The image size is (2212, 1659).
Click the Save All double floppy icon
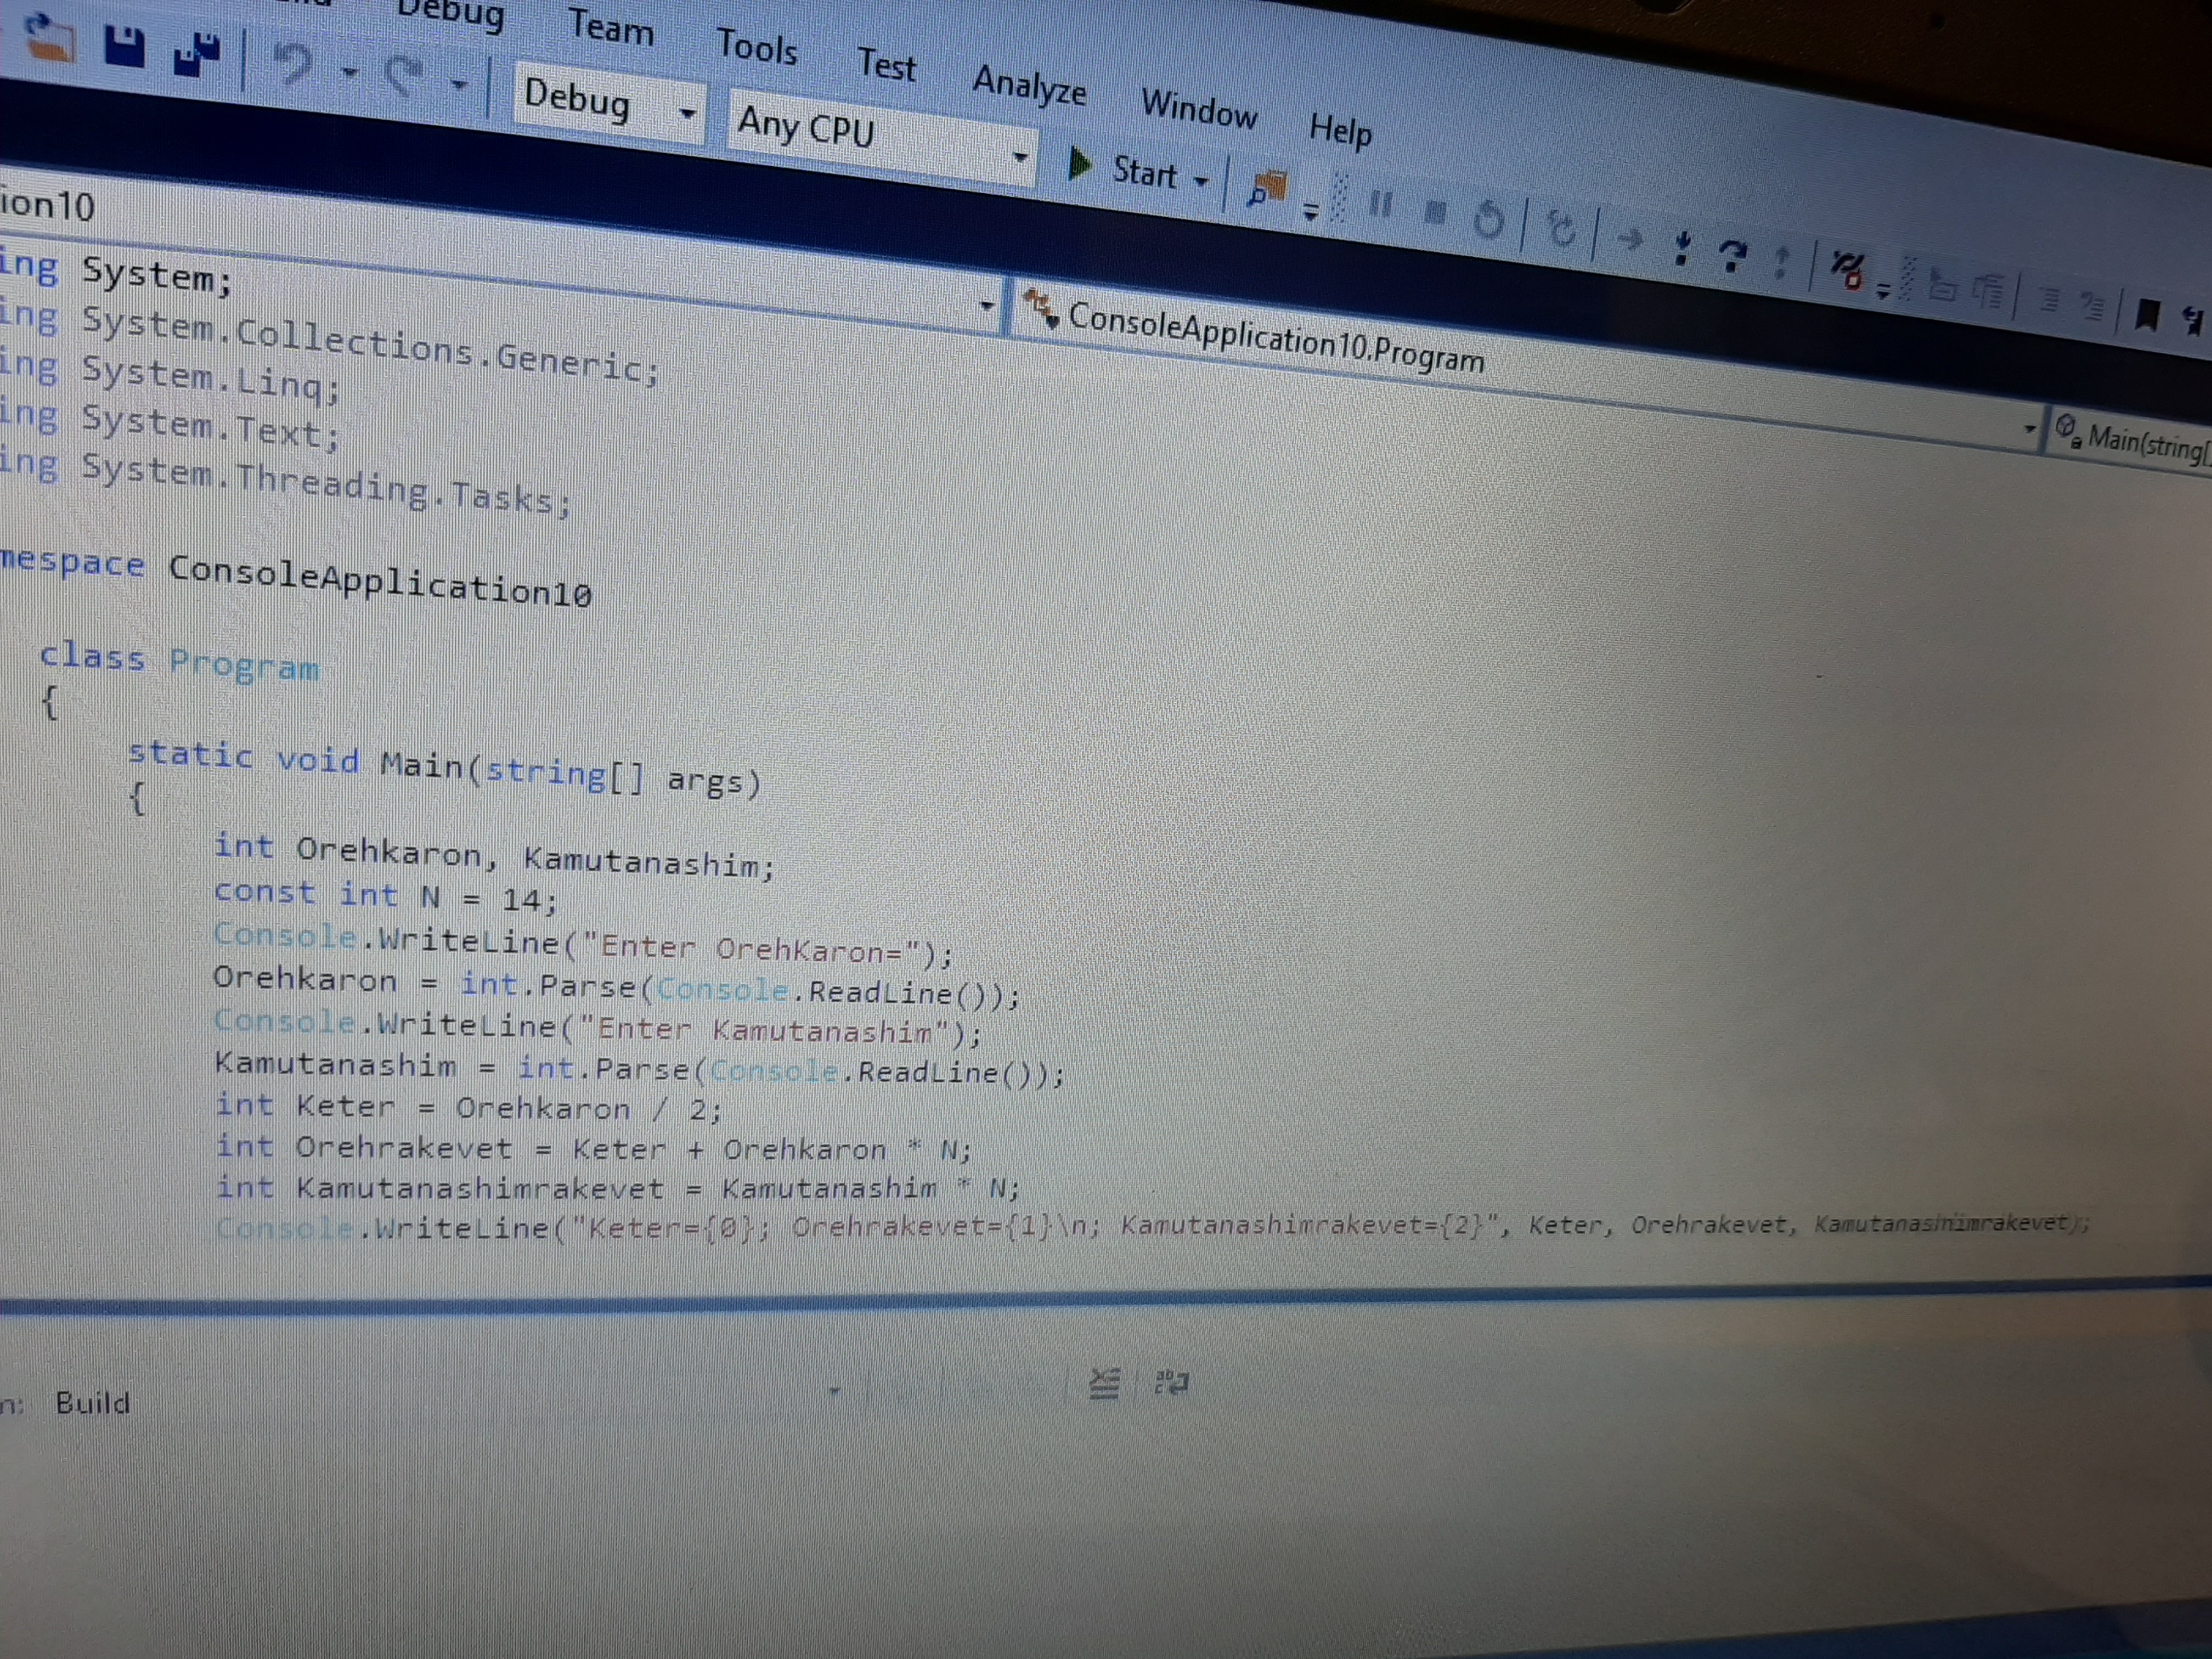(x=197, y=54)
